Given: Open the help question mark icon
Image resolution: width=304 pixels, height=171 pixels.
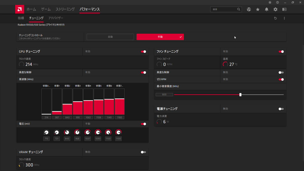Looking at the screenshot, I should (278, 2).
